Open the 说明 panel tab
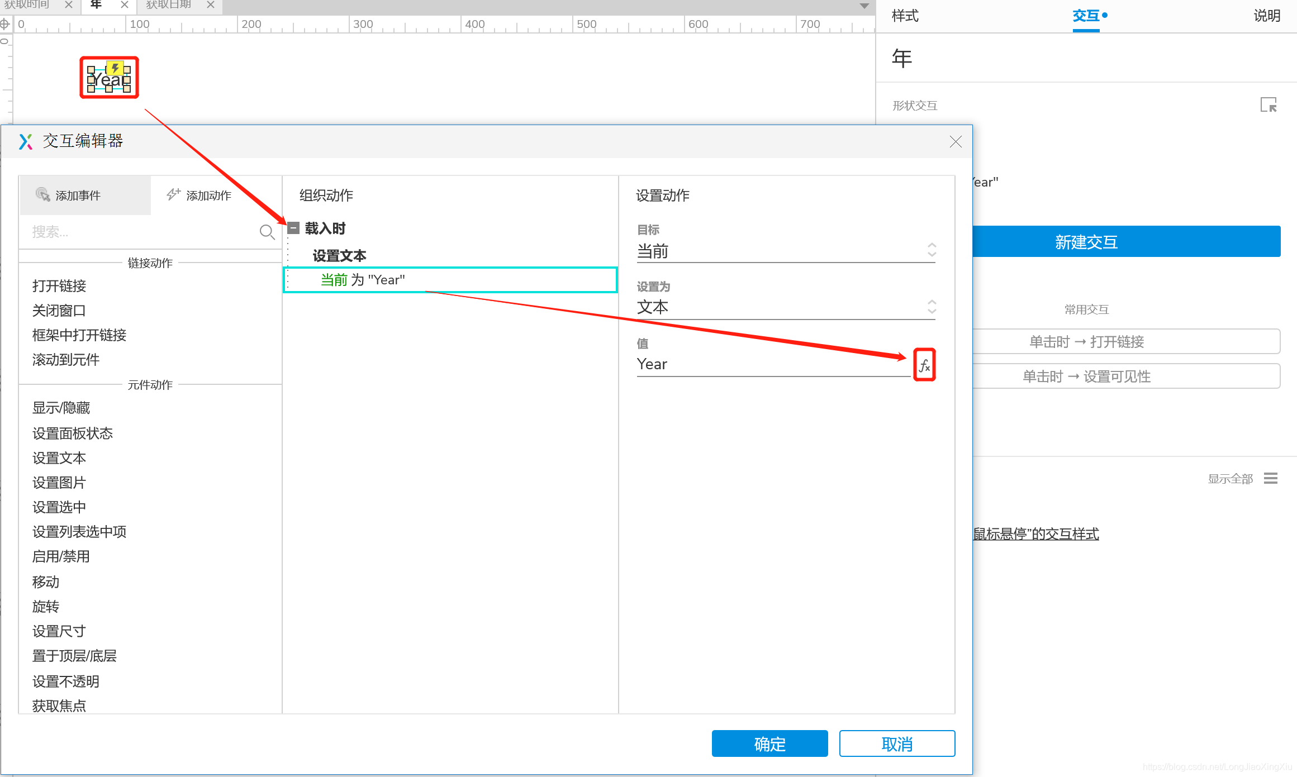This screenshot has height=777, width=1297. pyautogui.click(x=1266, y=16)
